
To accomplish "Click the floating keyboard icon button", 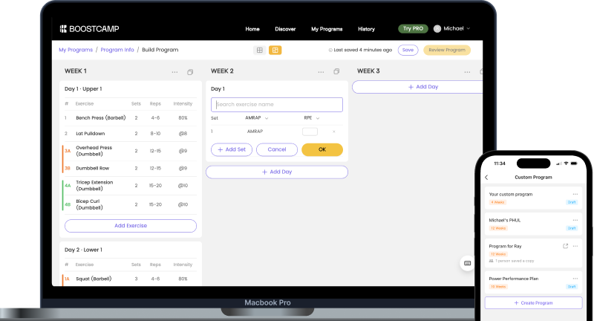I will tap(468, 263).
